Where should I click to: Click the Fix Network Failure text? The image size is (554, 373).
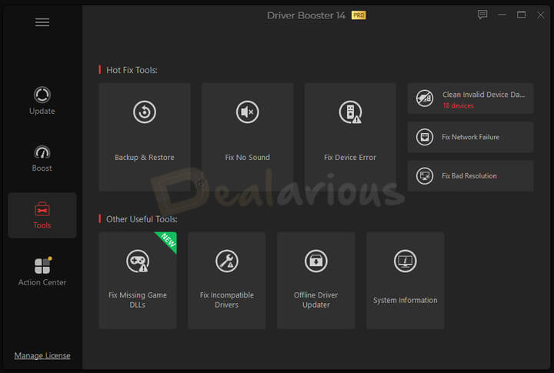tap(470, 137)
